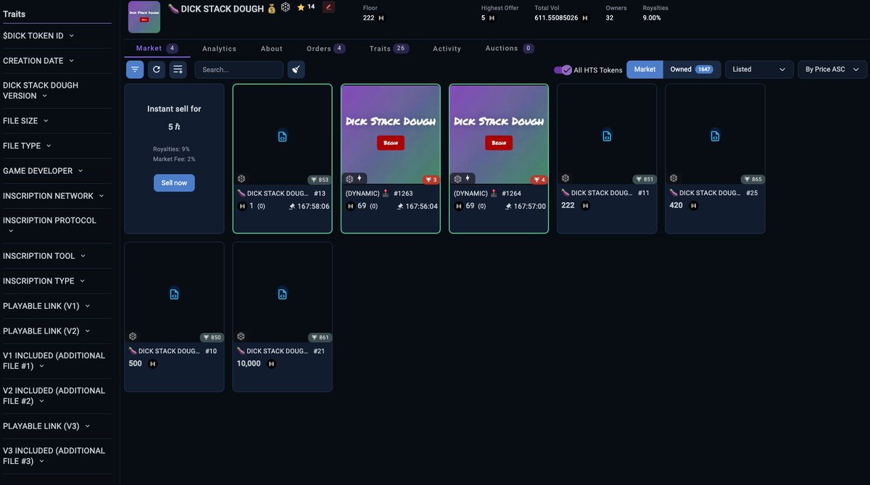Screen dimensions: 870x485
Task: Expand the FILE SIZE trait filter
Action: 25,121
